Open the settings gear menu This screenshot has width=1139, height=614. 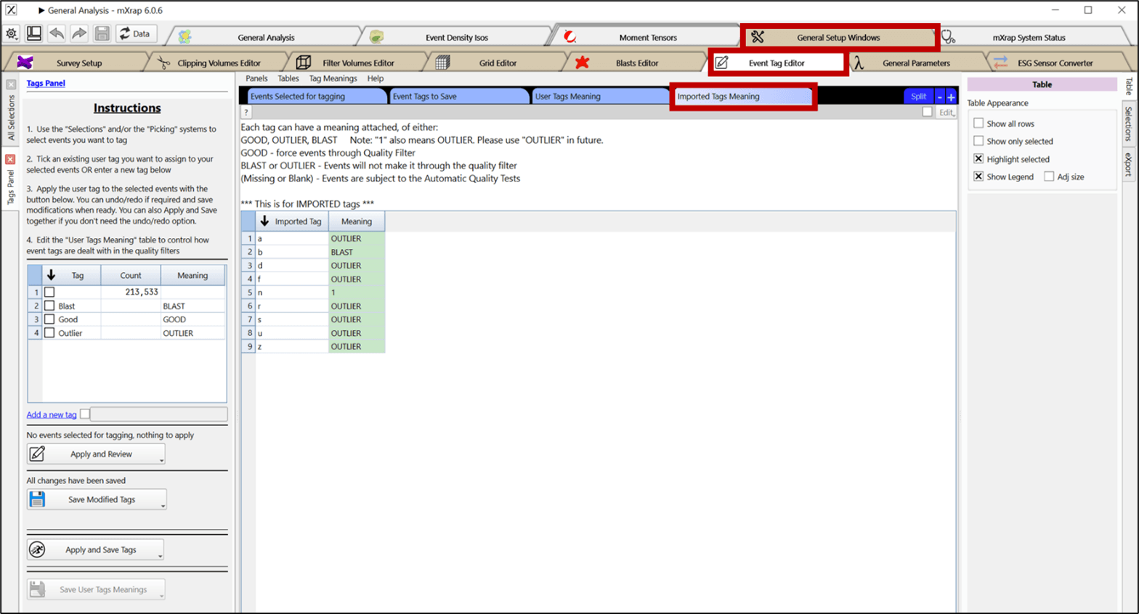12,34
